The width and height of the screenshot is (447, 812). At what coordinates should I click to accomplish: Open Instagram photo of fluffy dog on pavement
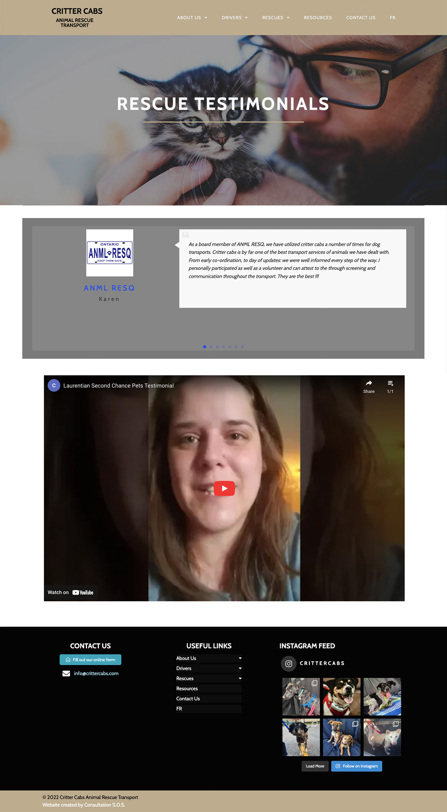click(x=301, y=737)
